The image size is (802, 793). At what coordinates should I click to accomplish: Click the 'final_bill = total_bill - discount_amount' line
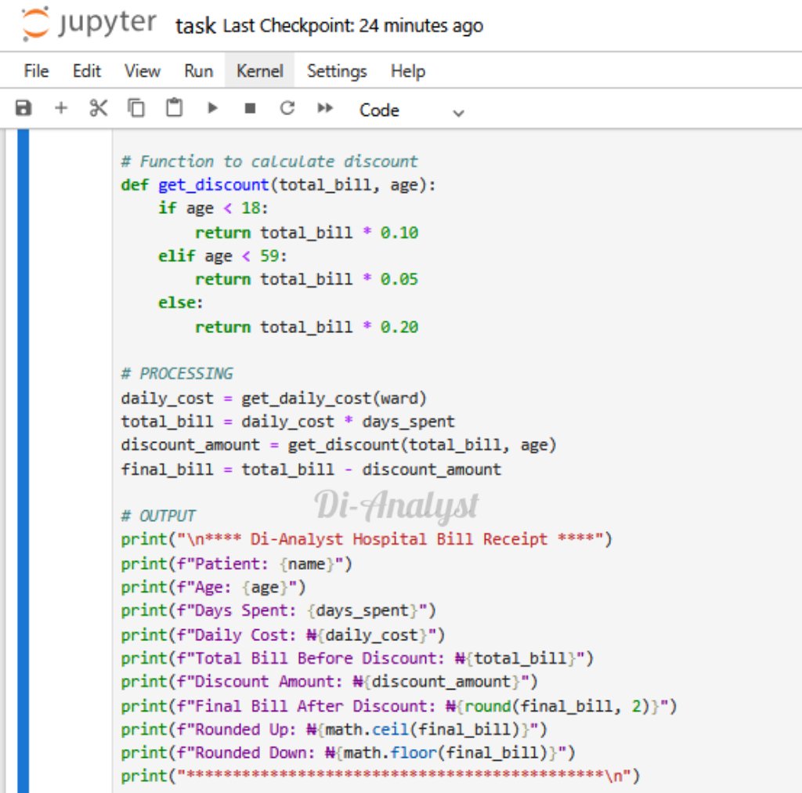click(311, 469)
